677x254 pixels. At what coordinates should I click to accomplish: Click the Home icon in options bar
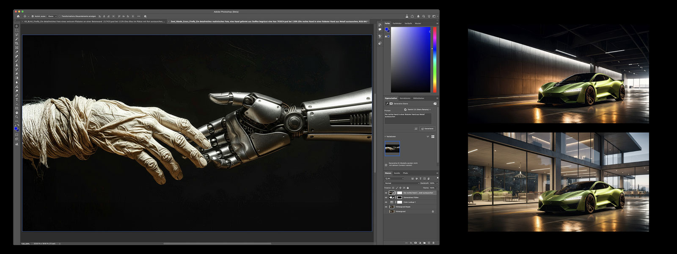tap(18, 17)
